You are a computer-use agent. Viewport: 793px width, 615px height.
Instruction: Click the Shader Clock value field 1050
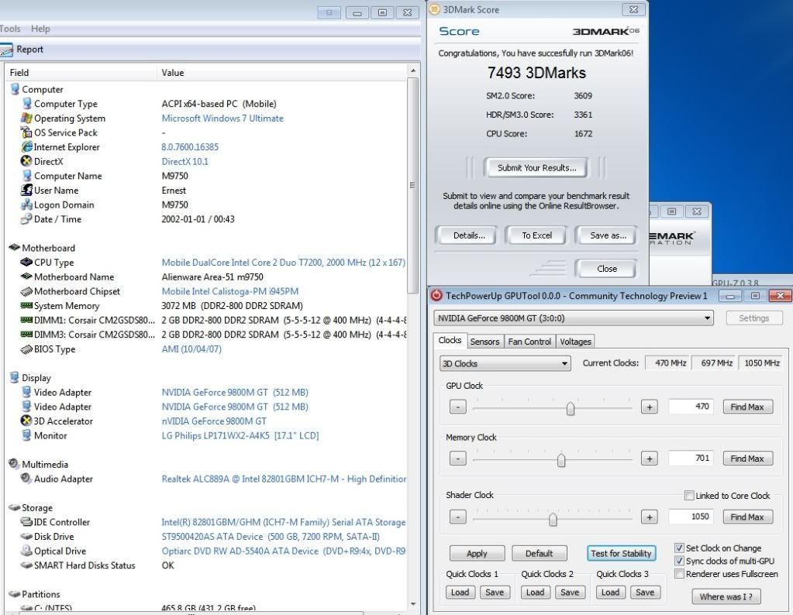pyautogui.click(x=691, y=517)
